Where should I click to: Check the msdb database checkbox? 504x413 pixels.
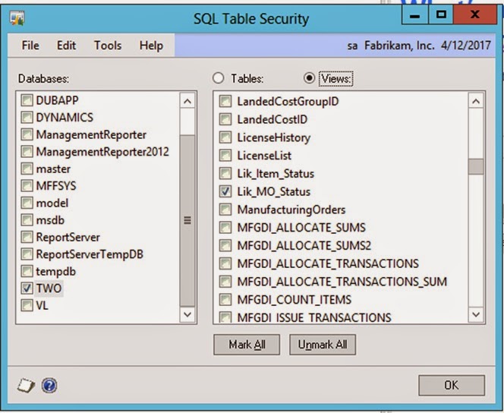click(x=27, y=220)
